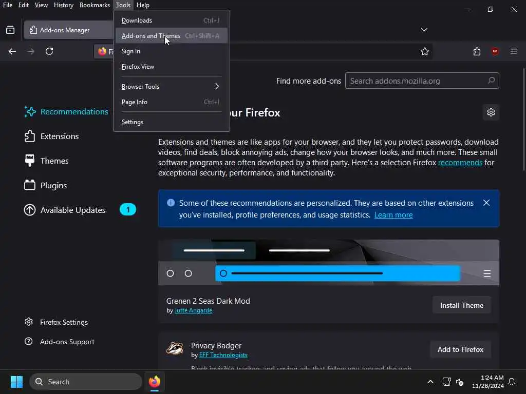Viewport: 526px width, 394px height.
Task: Follow the recommends link
Action: [x=460, y=163]
